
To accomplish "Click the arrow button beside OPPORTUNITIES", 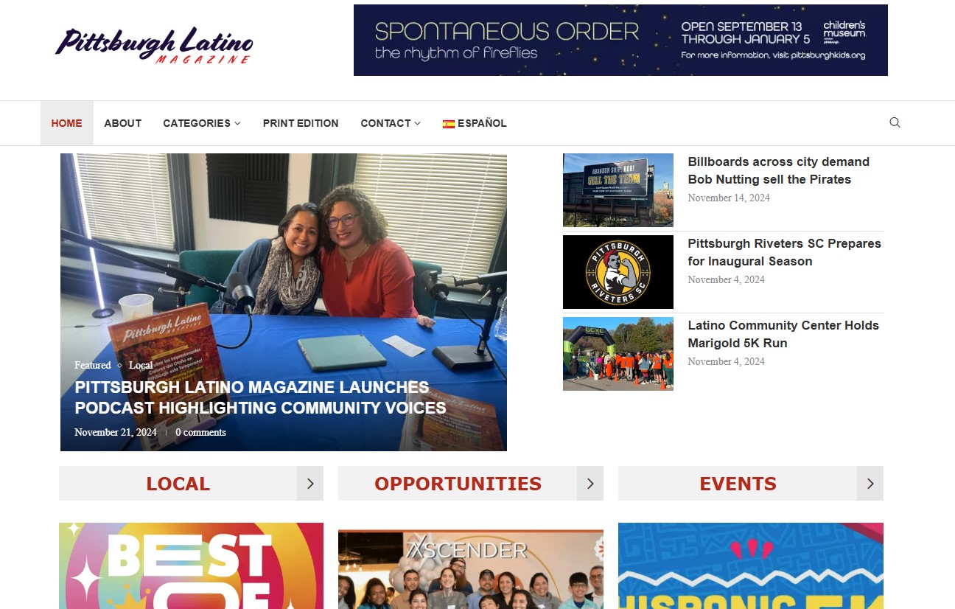I will point(590,484).
